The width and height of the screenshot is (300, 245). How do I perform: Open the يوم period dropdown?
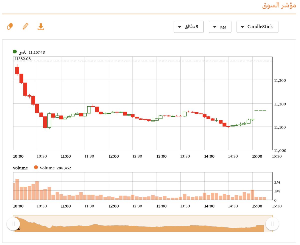[x=220, y=27]
